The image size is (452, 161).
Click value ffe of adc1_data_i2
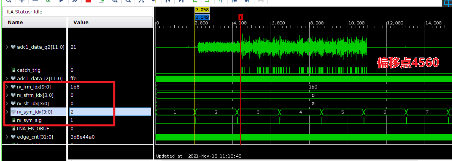pos(73,78)
